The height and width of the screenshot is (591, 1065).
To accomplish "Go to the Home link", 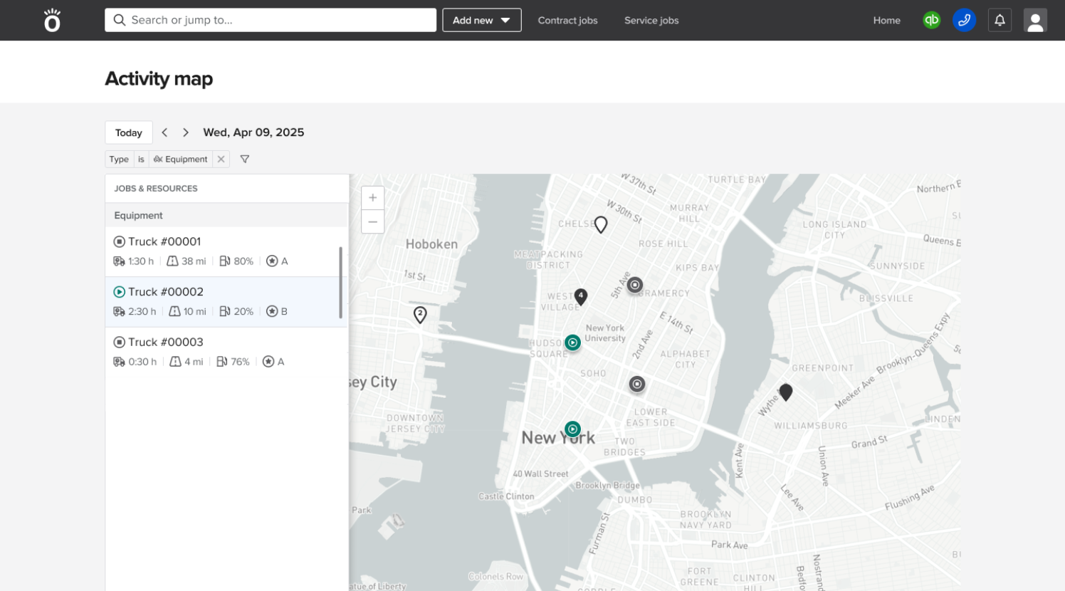I will pos(886,20).
